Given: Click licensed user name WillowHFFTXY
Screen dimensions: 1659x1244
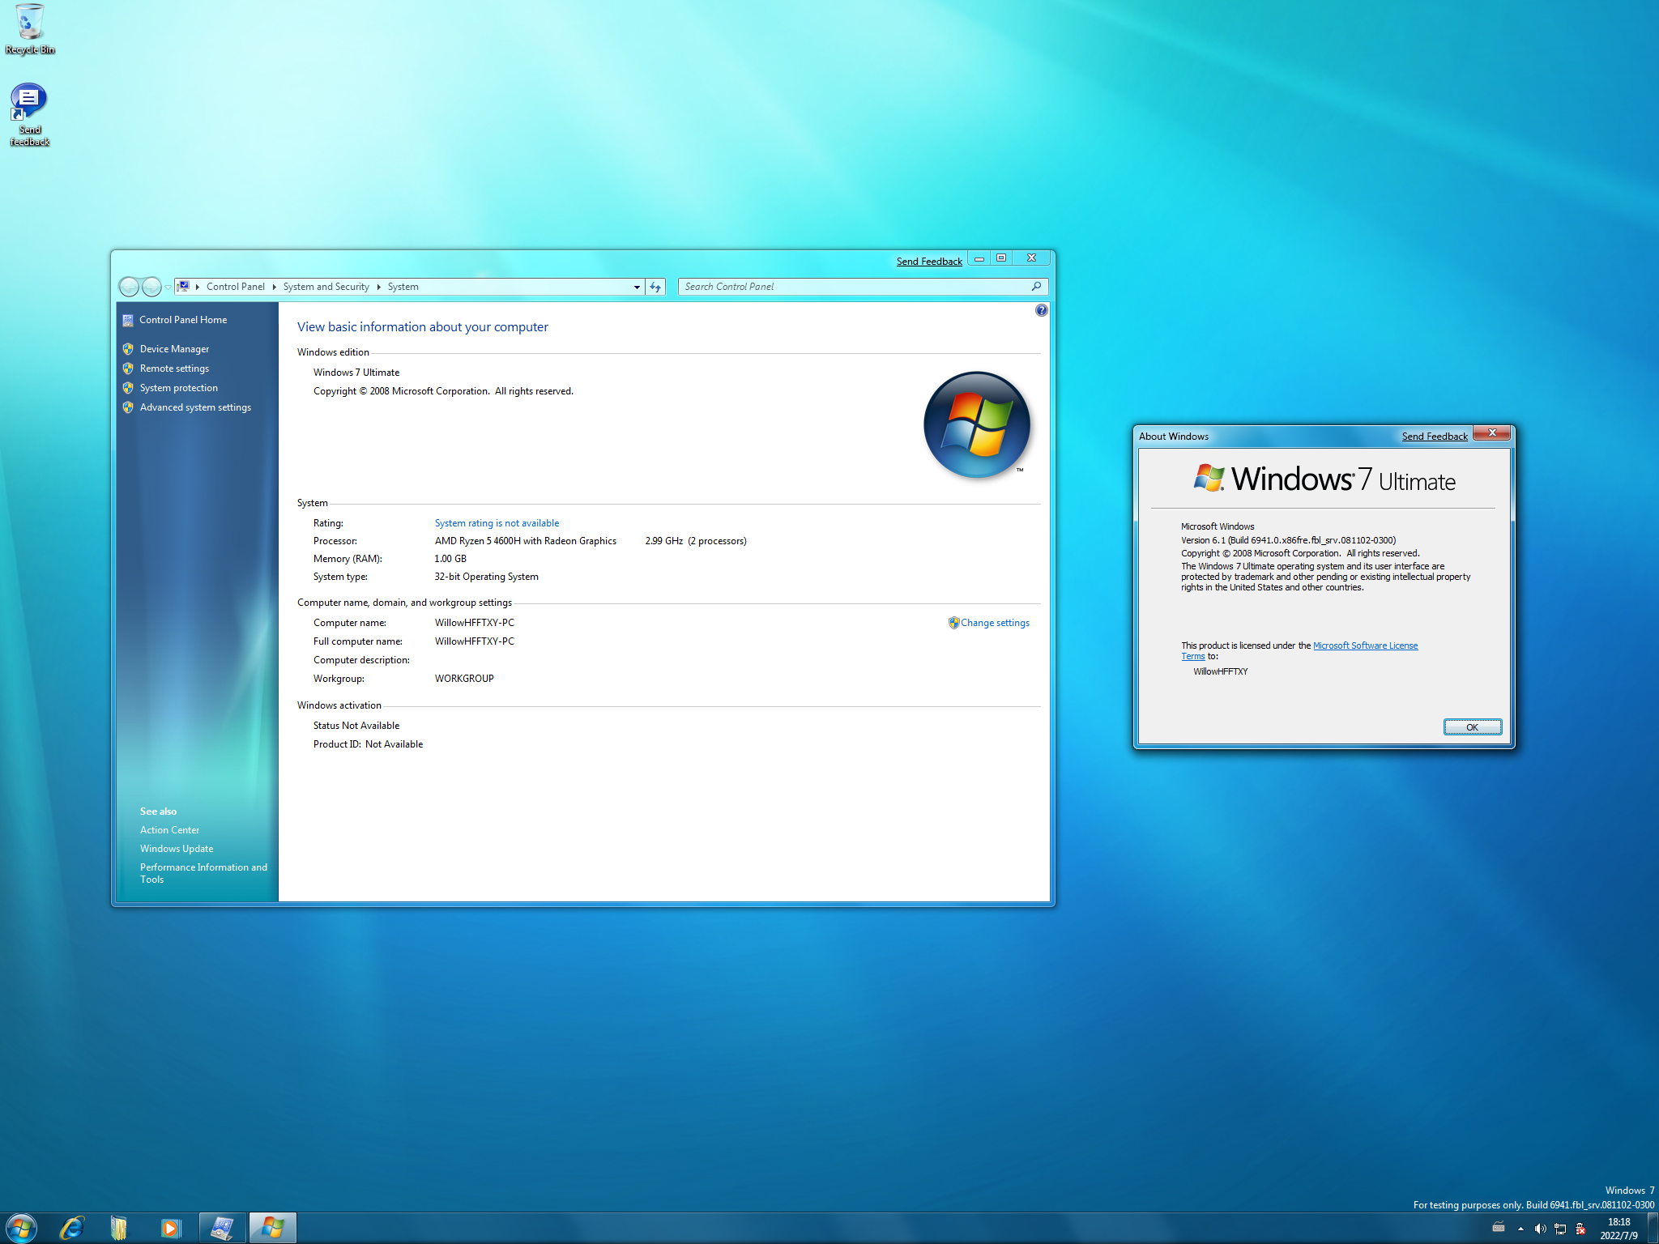Looking at the screenshot, I should 1220,671.
